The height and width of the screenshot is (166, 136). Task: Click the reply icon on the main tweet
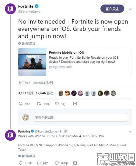(21, 104)
